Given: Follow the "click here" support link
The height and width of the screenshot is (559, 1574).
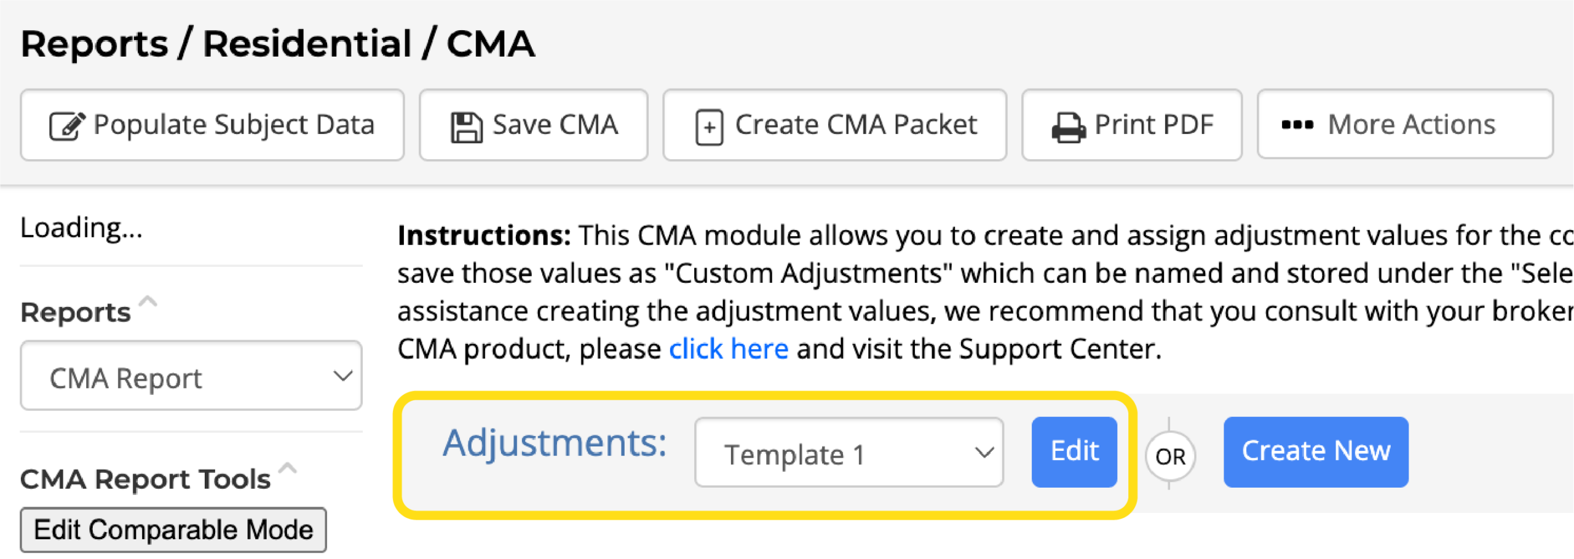Looking at the screenshot, I should point(729,349).
